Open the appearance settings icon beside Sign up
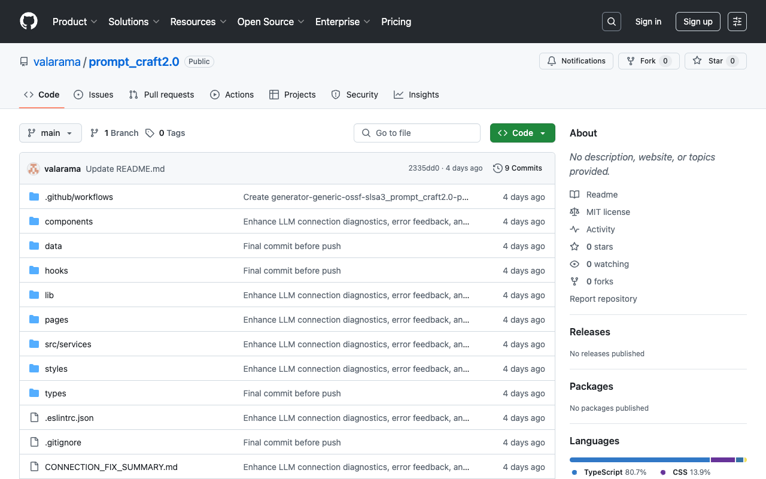Image resolution: width=766 pixels, height=479 pixels. (737, 22)
